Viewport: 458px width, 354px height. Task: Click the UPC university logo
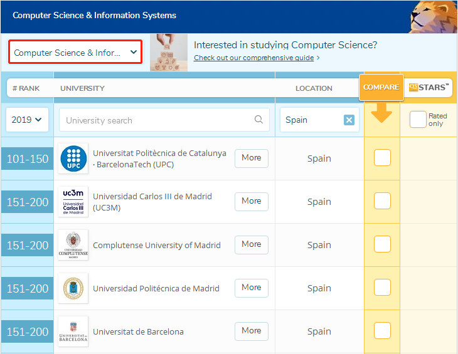[x=73, y=159]
